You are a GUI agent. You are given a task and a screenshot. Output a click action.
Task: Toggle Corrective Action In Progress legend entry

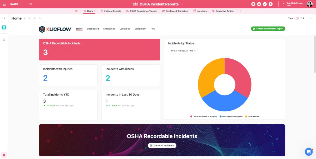tap(204, 116)
